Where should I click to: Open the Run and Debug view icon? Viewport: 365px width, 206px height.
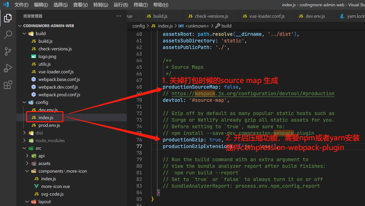(x=8, y=68)
